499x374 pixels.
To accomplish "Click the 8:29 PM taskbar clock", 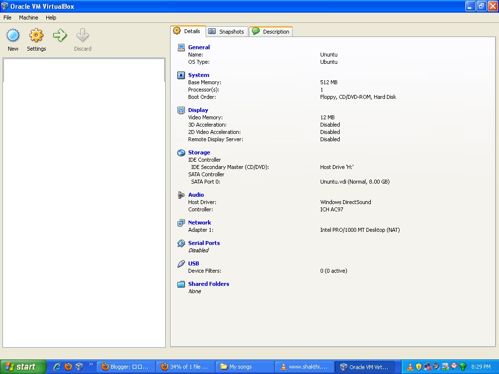I will [481, 367].
